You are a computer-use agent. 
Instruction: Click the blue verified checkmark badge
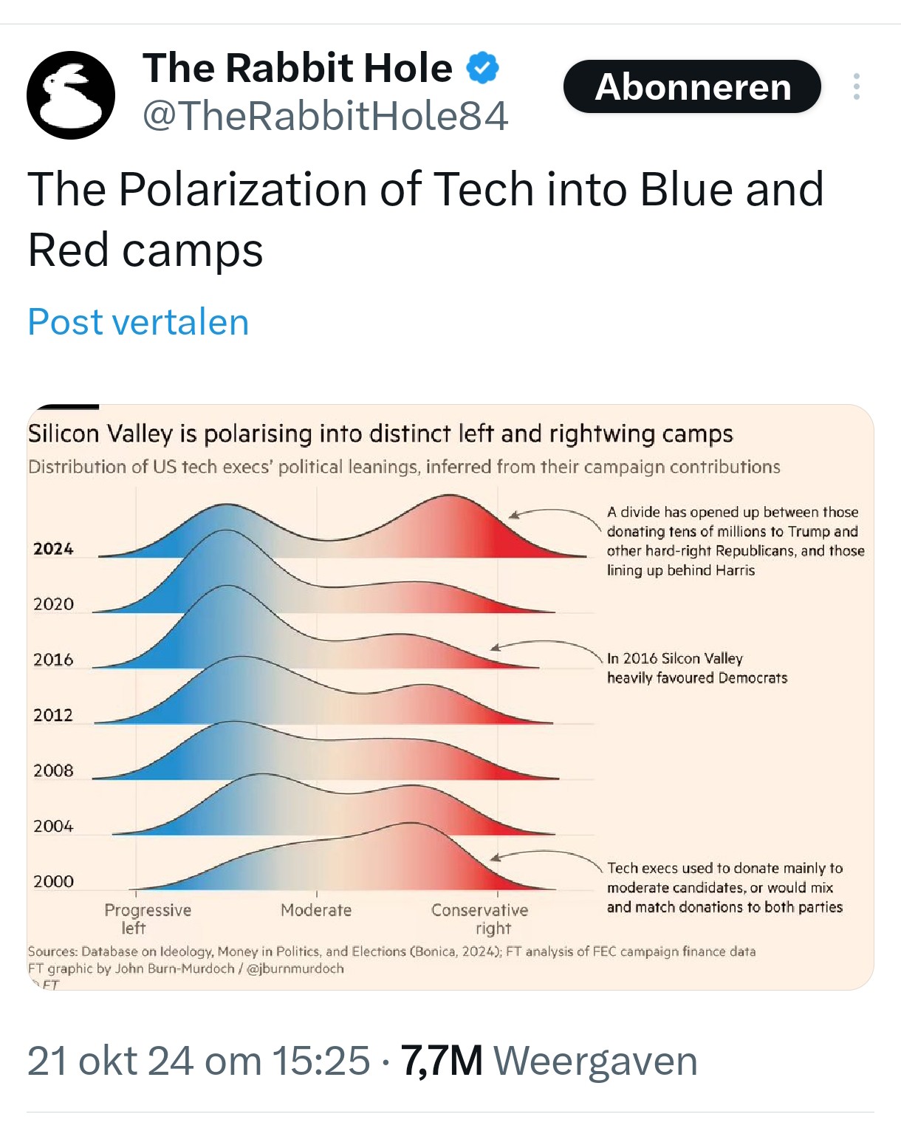tap(483, 68)
